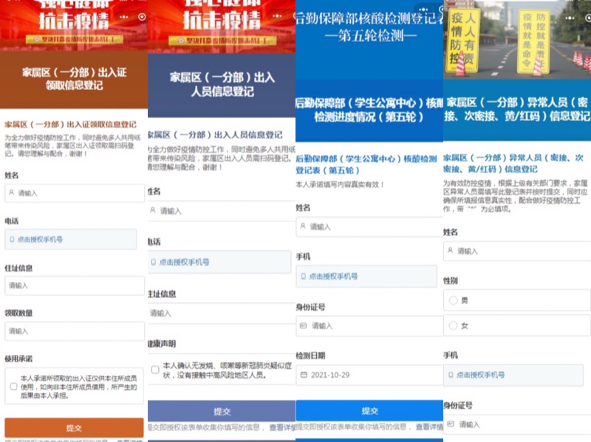Select the 女 gender radio option
This screenshot has width=591, height=442.
(453, 325)
